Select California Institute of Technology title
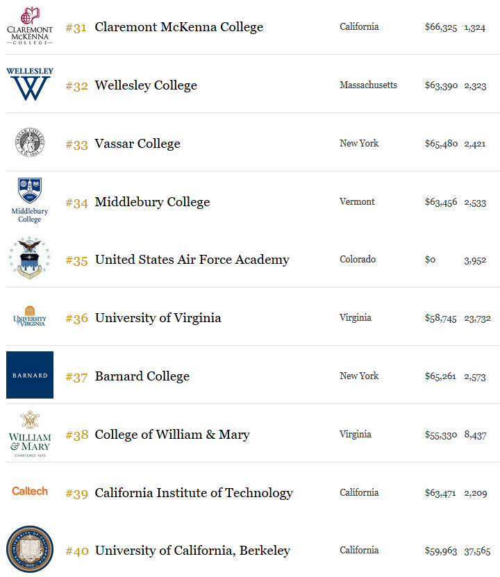Image resolution: width=500 pixels, height=577 pixels. (194, 493)
